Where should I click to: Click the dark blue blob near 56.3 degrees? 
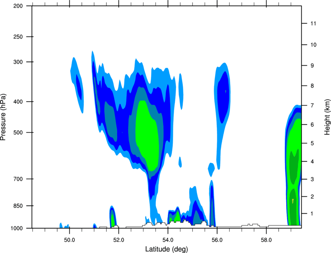tap(224, 97)
